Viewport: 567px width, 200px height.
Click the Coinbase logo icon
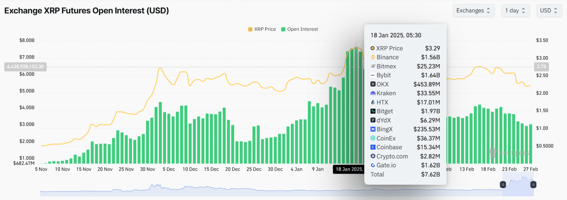373,147
